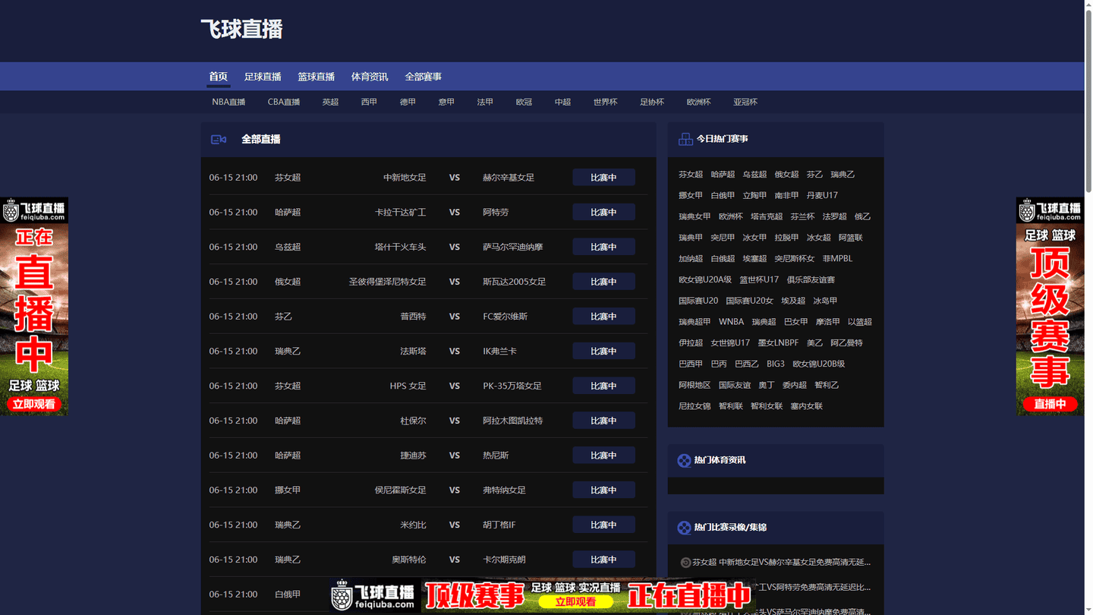Open 芬女超 中新地女足VS赫尔辛基女足 replay link
The image size is (1093, 615).
click(x=781, y=563)
